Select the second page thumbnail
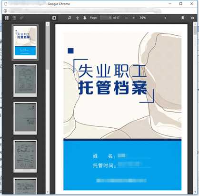 (25, 80)
